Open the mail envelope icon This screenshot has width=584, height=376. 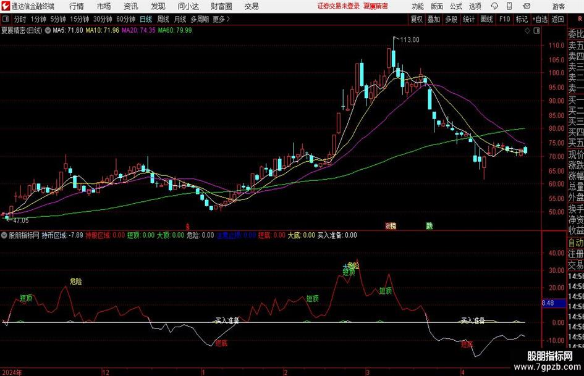point(527,6)
